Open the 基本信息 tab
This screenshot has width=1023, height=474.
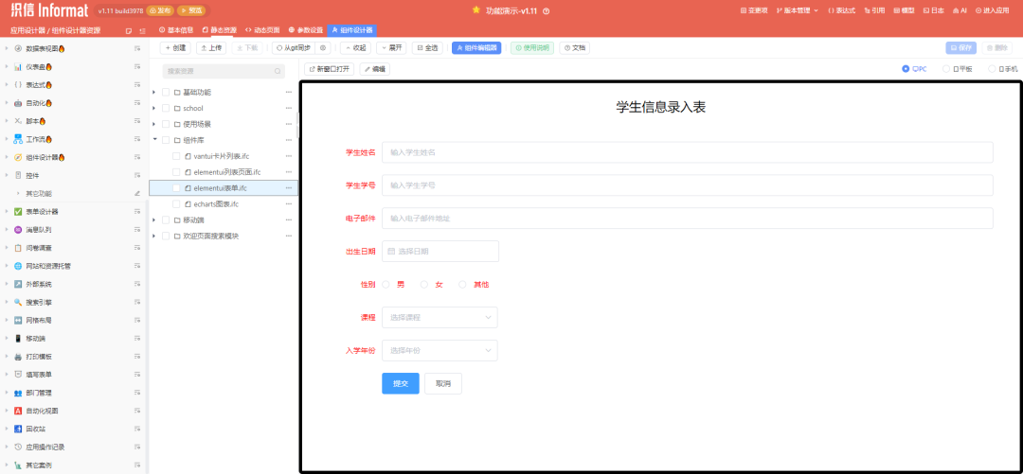pos(175,30)
